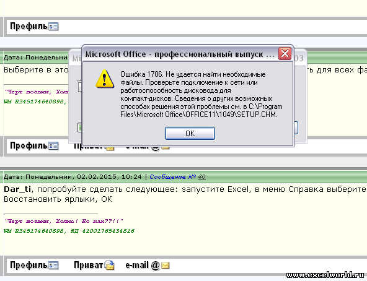367x281 pixels.
Task: Click the partly hidden yellow envelope below the OK button
Action: (166, 148)
